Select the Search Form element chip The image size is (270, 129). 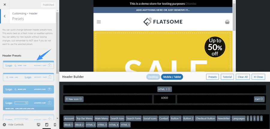(133, 118)
